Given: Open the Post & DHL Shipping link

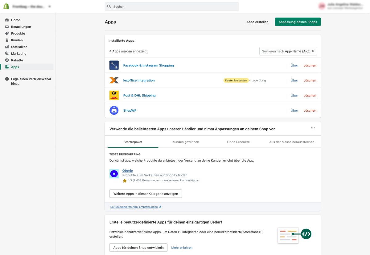Looking at the screenshot, I should (139, 96).
